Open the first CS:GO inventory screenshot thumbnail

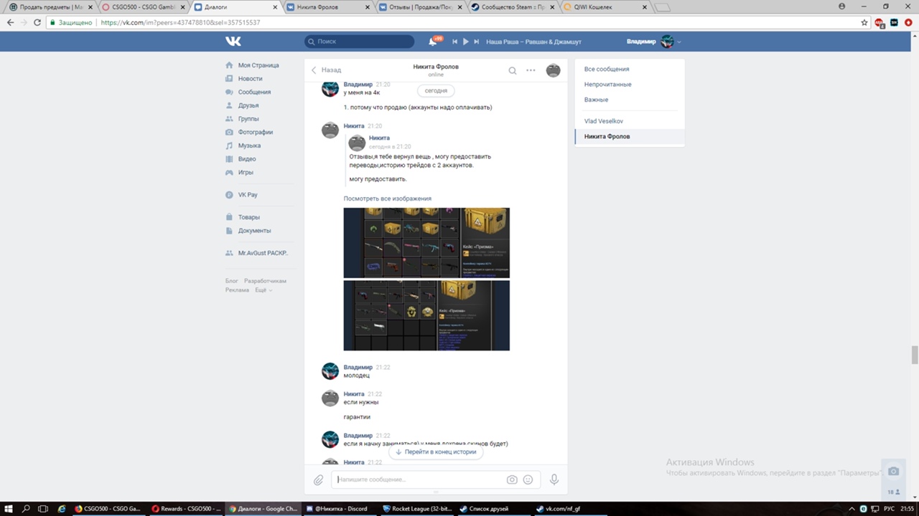(426, 242)
